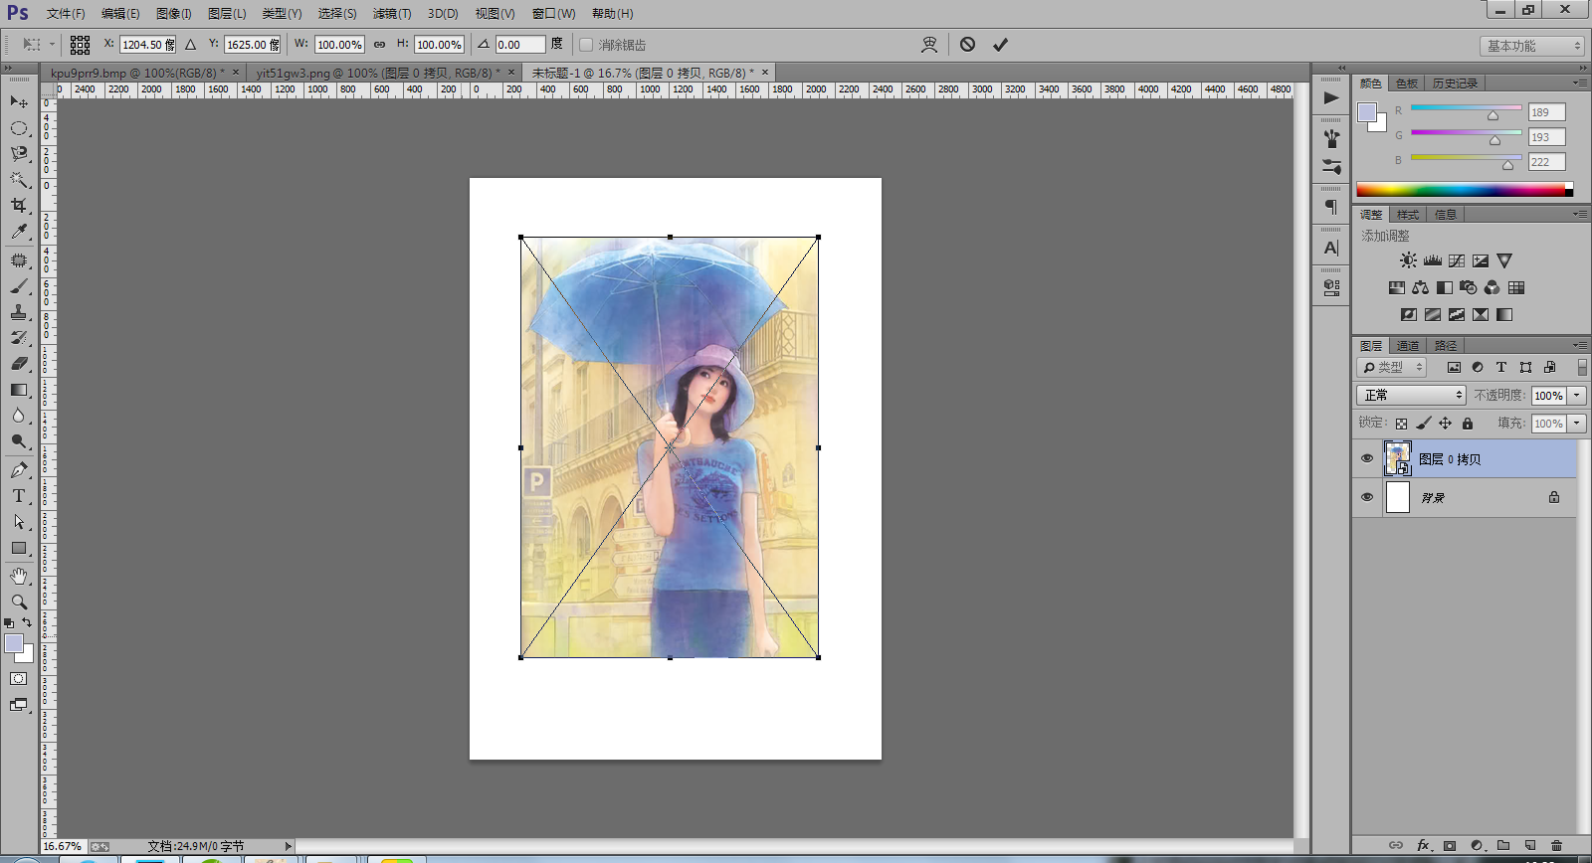Hide the 图层 0 拷贝 layer
Image resolution: width=1592 pixels, height=863 pixels.
(1367, 458)
